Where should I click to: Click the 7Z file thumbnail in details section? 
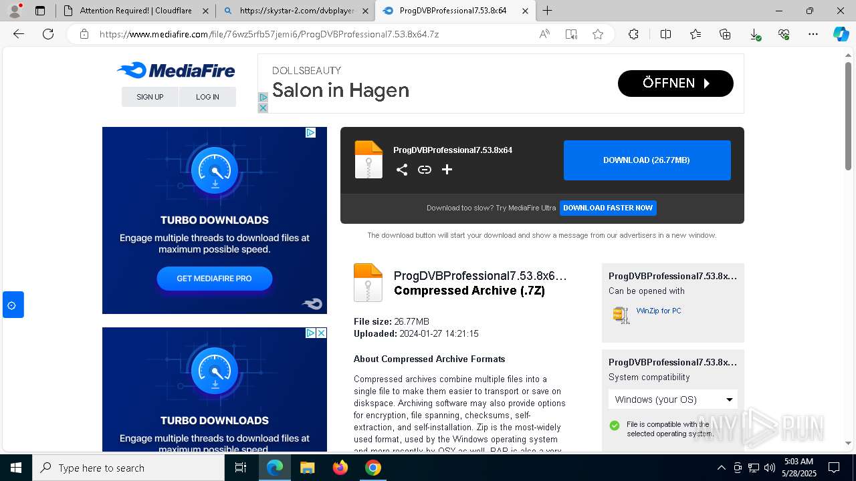click(x=368, y=283)
